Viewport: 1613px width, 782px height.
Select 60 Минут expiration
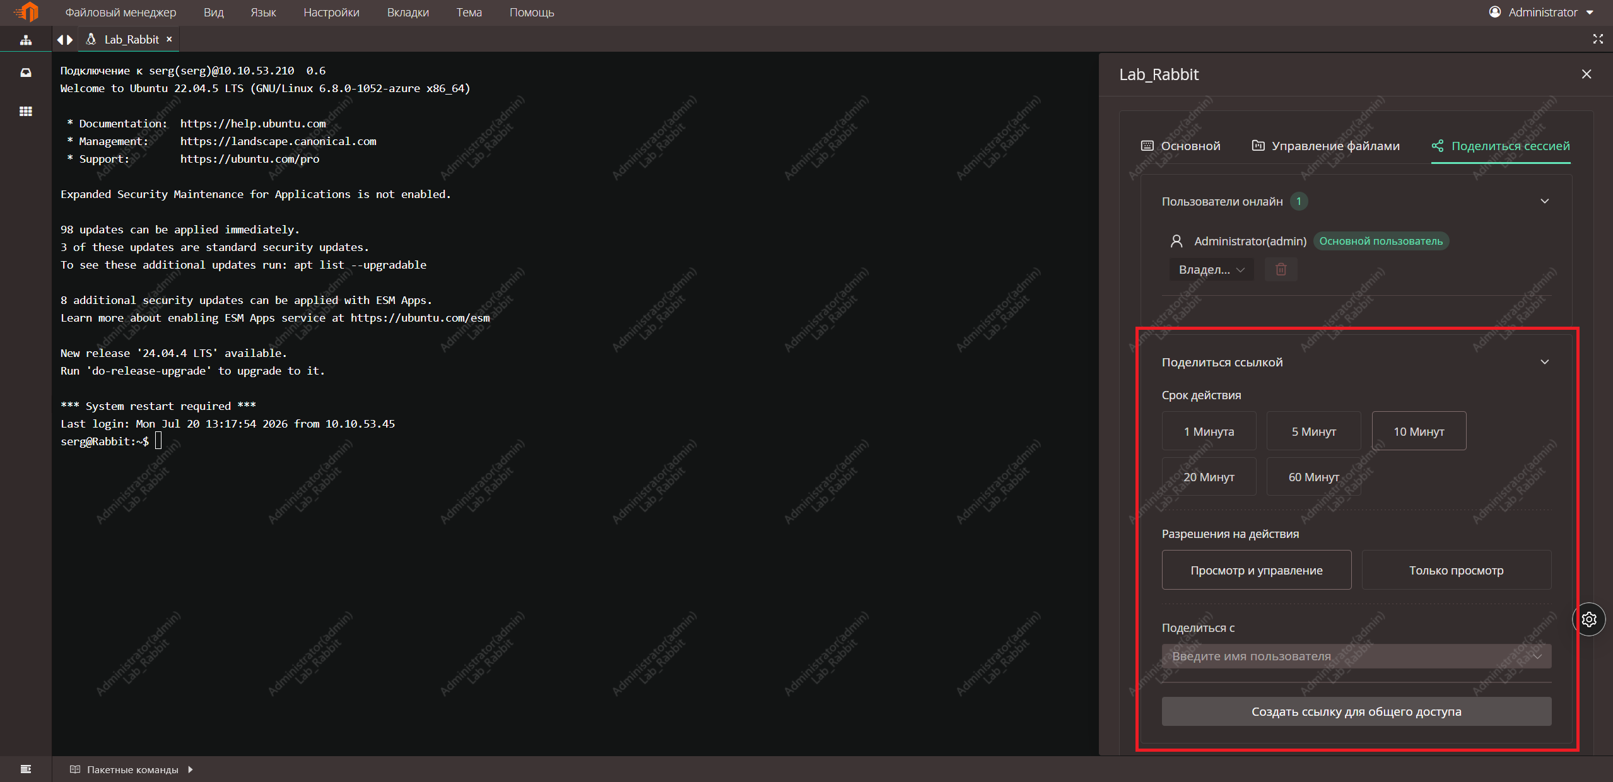coord(1313,477)
